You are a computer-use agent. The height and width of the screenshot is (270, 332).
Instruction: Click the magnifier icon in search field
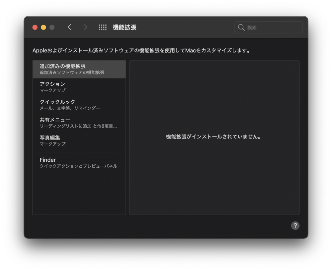click(241, 27)
